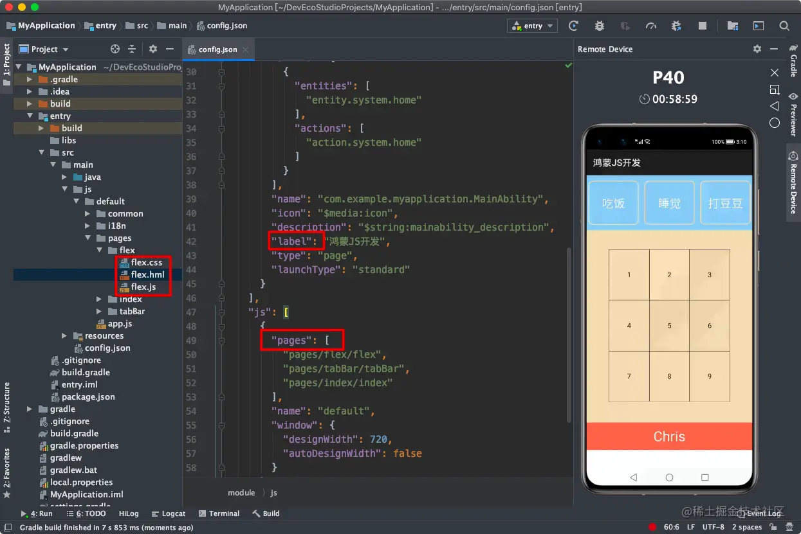Expand the java folder
Viewport: 801px width, 534px height.
64,177
